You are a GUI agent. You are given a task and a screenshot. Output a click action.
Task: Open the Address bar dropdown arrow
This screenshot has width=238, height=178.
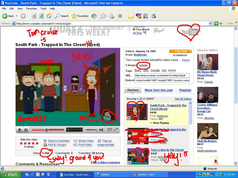coord(210,23)
